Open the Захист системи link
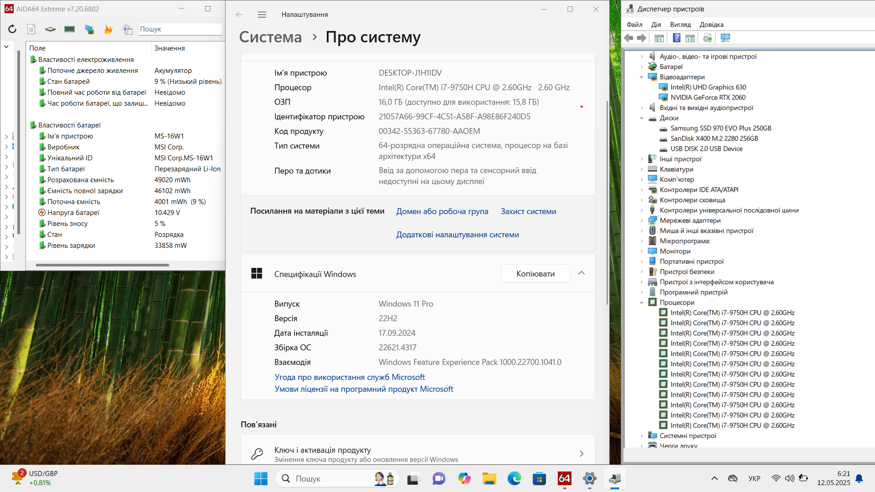The image size is (875, 492). 528,211
